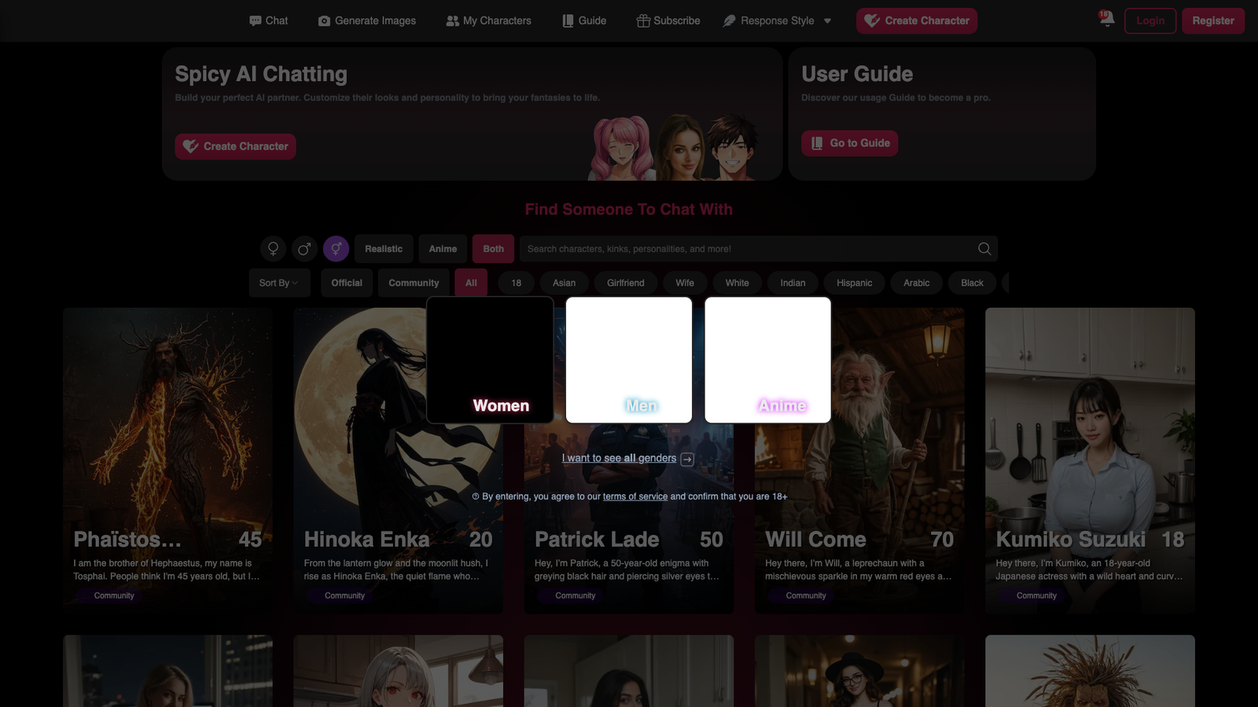Select the 18 tag chip
This screenshot has width=1258, height=707.
[517, 283]
